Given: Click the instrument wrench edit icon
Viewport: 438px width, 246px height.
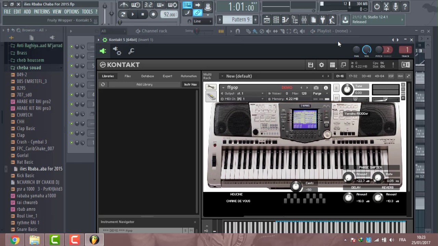Looking at the screenshot, I should point(210,87).
